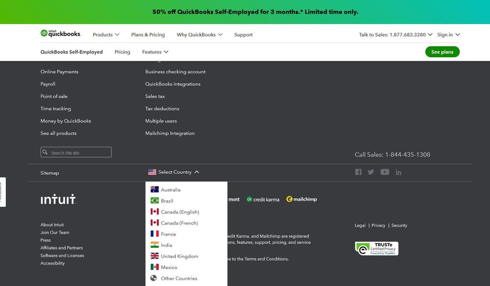Open the Join Our Team link
This screenshot has width=490, height=286.
click(55, 232)
